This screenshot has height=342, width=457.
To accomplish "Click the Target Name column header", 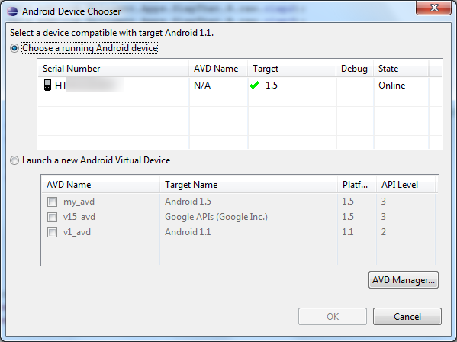I will coord(249,185).
